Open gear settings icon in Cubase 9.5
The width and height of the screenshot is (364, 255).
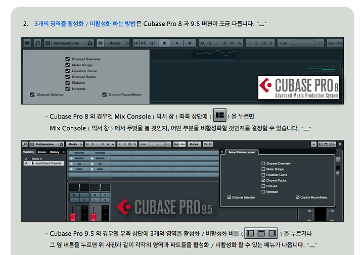340,144
